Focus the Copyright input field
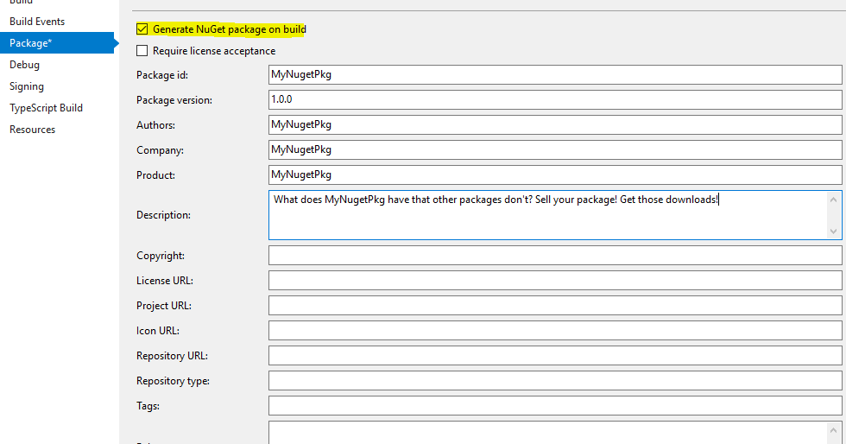 [555, 256]
